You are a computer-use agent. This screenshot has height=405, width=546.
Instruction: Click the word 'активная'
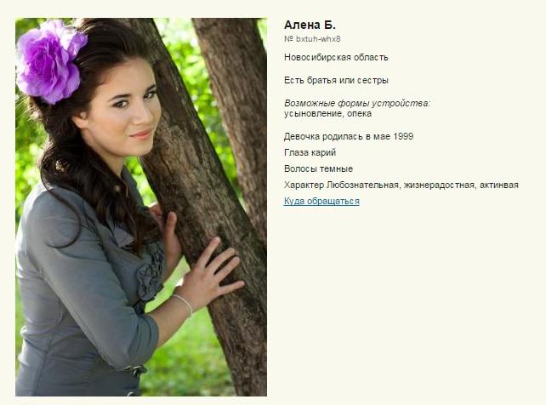(x=499, y=185)
